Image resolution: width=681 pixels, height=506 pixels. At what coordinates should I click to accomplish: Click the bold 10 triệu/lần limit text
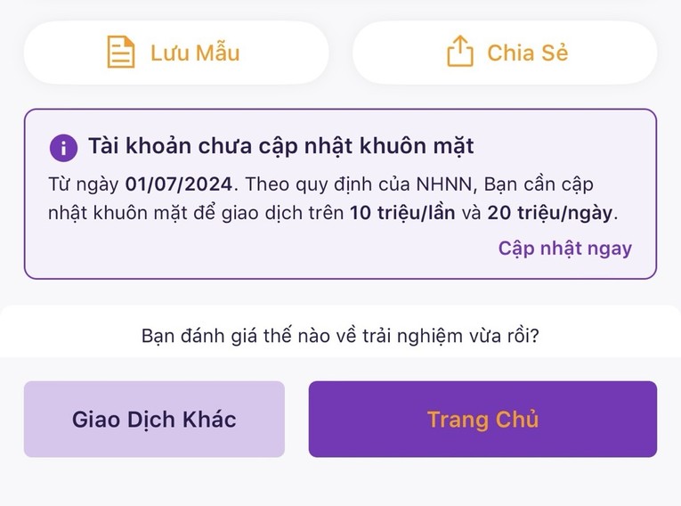point(402,213)
